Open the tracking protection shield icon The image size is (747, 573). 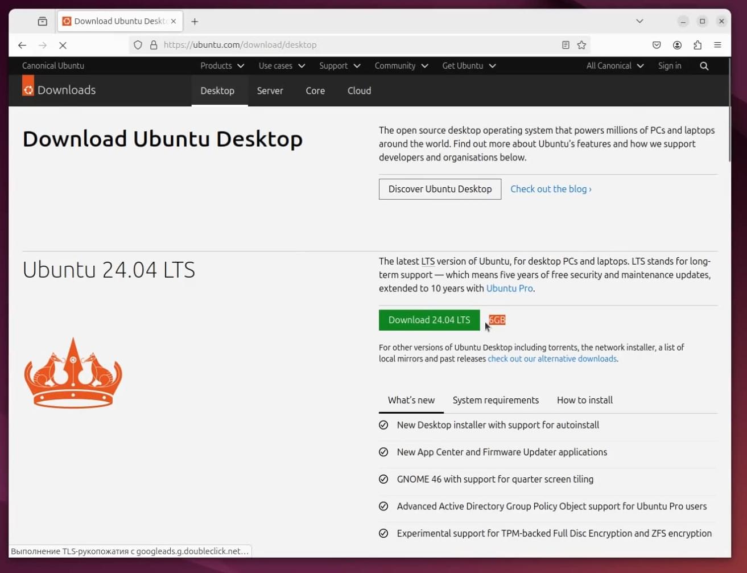tap(138, 45)
